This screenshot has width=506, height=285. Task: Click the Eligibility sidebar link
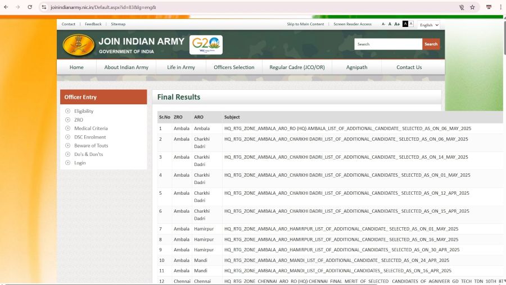[x=84, y=111]
